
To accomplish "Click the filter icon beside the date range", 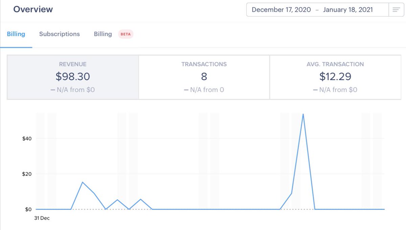I will 396,9.
